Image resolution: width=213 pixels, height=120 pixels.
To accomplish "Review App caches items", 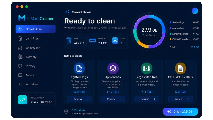I will [113, 99].
